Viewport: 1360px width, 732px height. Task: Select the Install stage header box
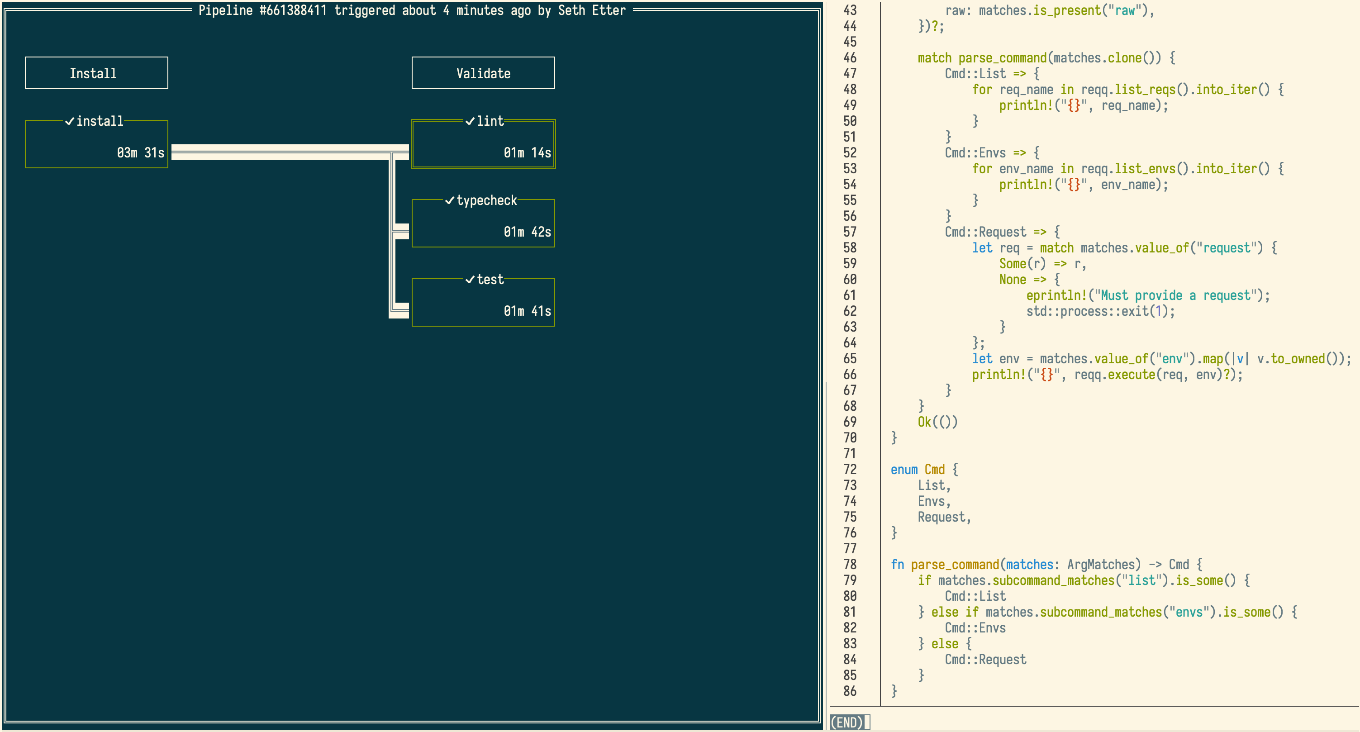click(96, 73)
